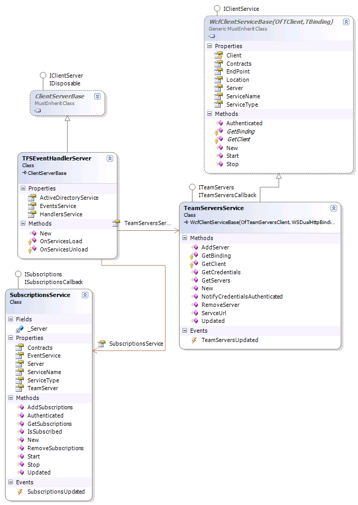Expand the ClientServerBase class with its chevron

97,96
